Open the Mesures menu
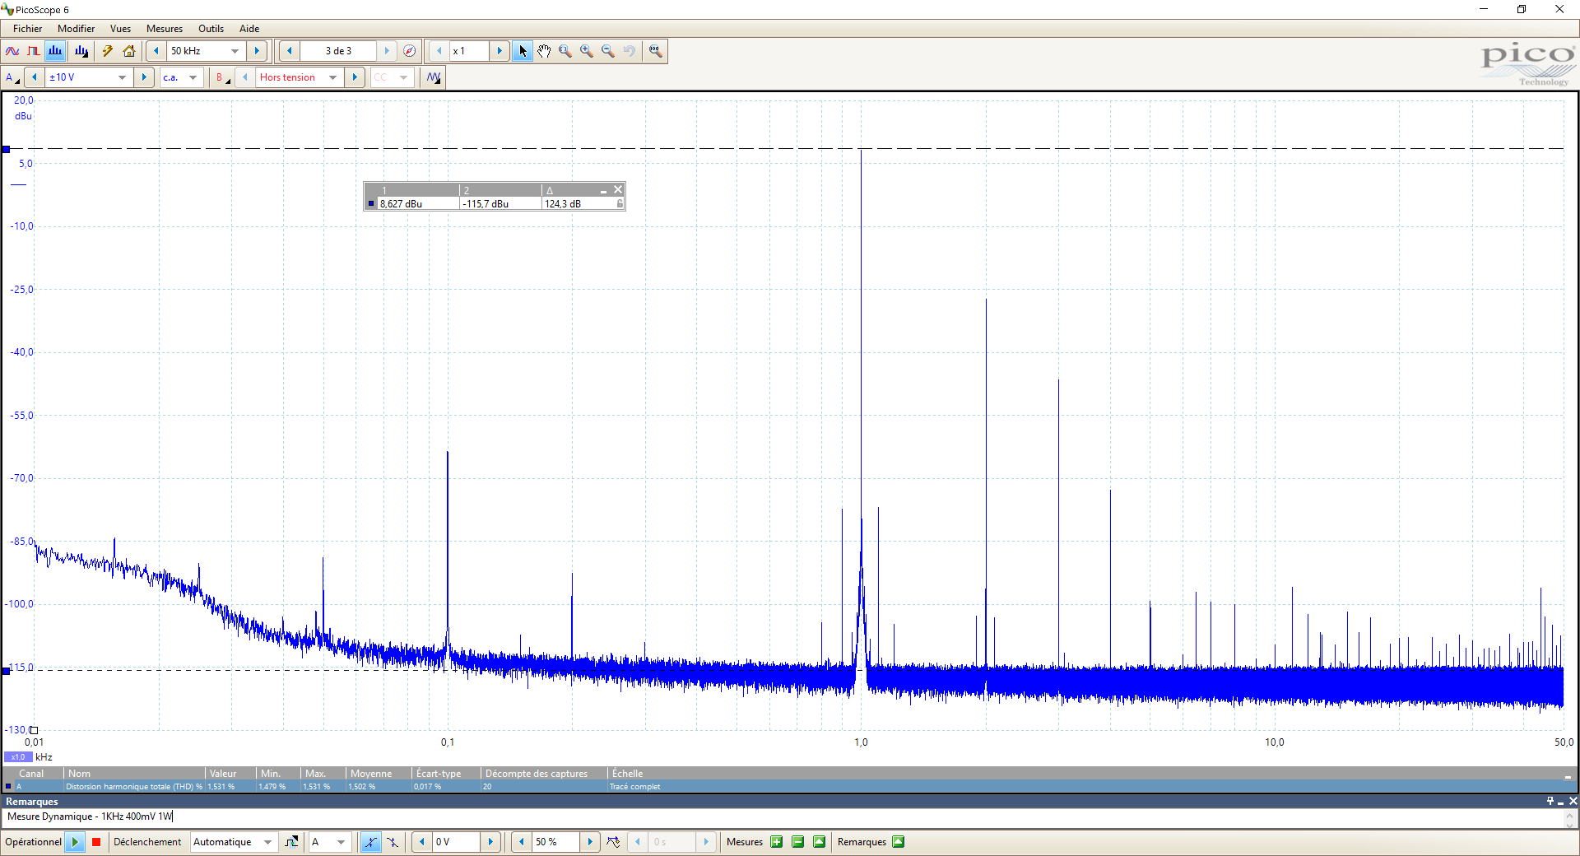This screenshot has height=856, width=1580. point(165,29)
